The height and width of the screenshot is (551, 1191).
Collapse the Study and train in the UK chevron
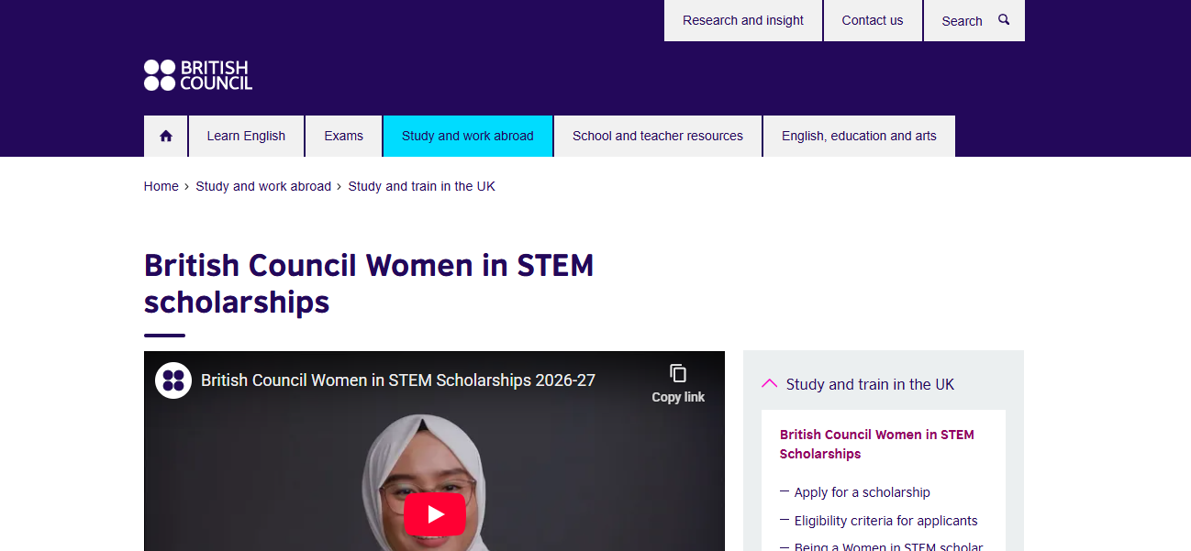click(x=770, y=384)
